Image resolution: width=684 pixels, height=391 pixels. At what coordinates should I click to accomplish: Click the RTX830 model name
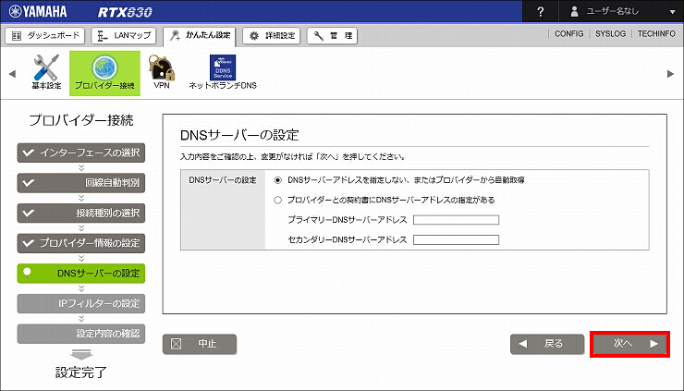125,12
